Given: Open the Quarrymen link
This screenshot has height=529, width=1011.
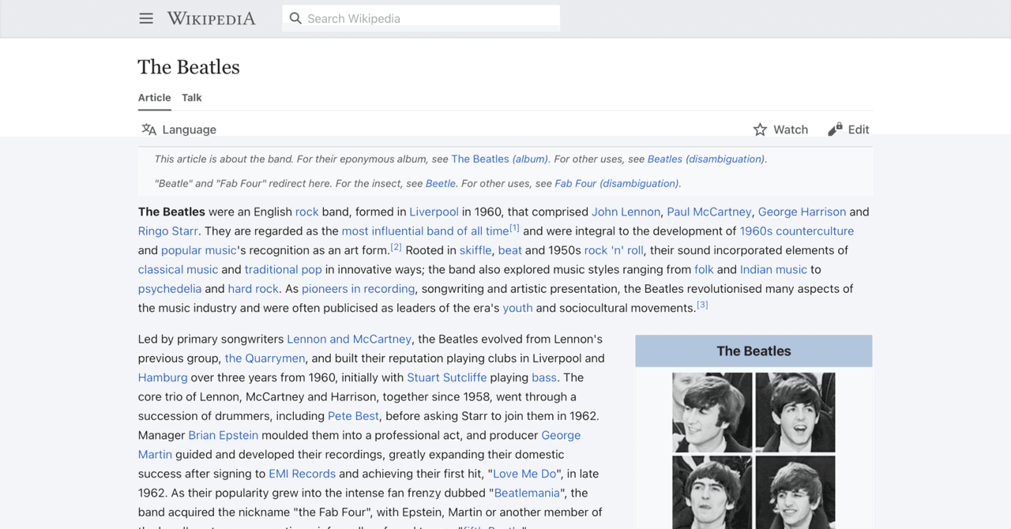Looking at the screenshot, I should pyautogui.click(x=265, y=358).
